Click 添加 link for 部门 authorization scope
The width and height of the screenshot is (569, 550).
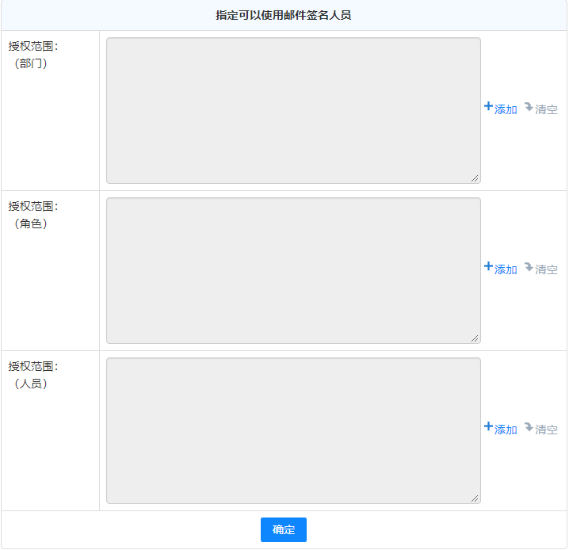click(506, 109)
